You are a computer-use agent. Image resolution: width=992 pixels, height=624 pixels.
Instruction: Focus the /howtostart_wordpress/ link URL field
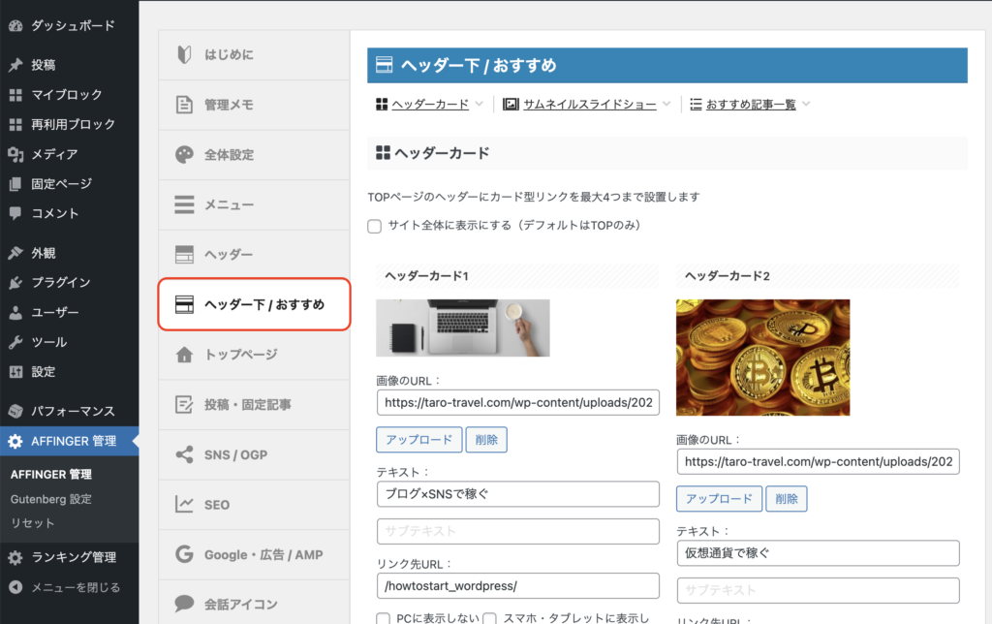(x=518, y=586)
